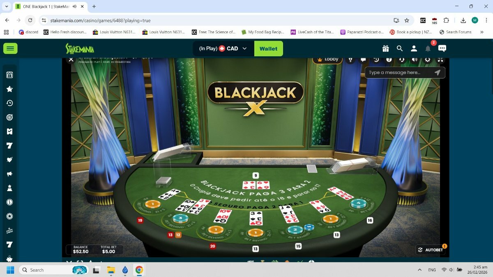Open the Search Forums bookmark

[x=455, y=32]
